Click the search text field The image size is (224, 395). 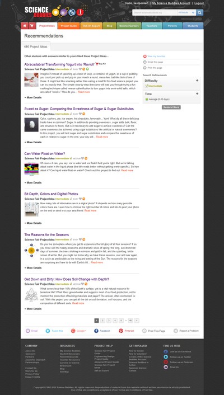(155, 13)
